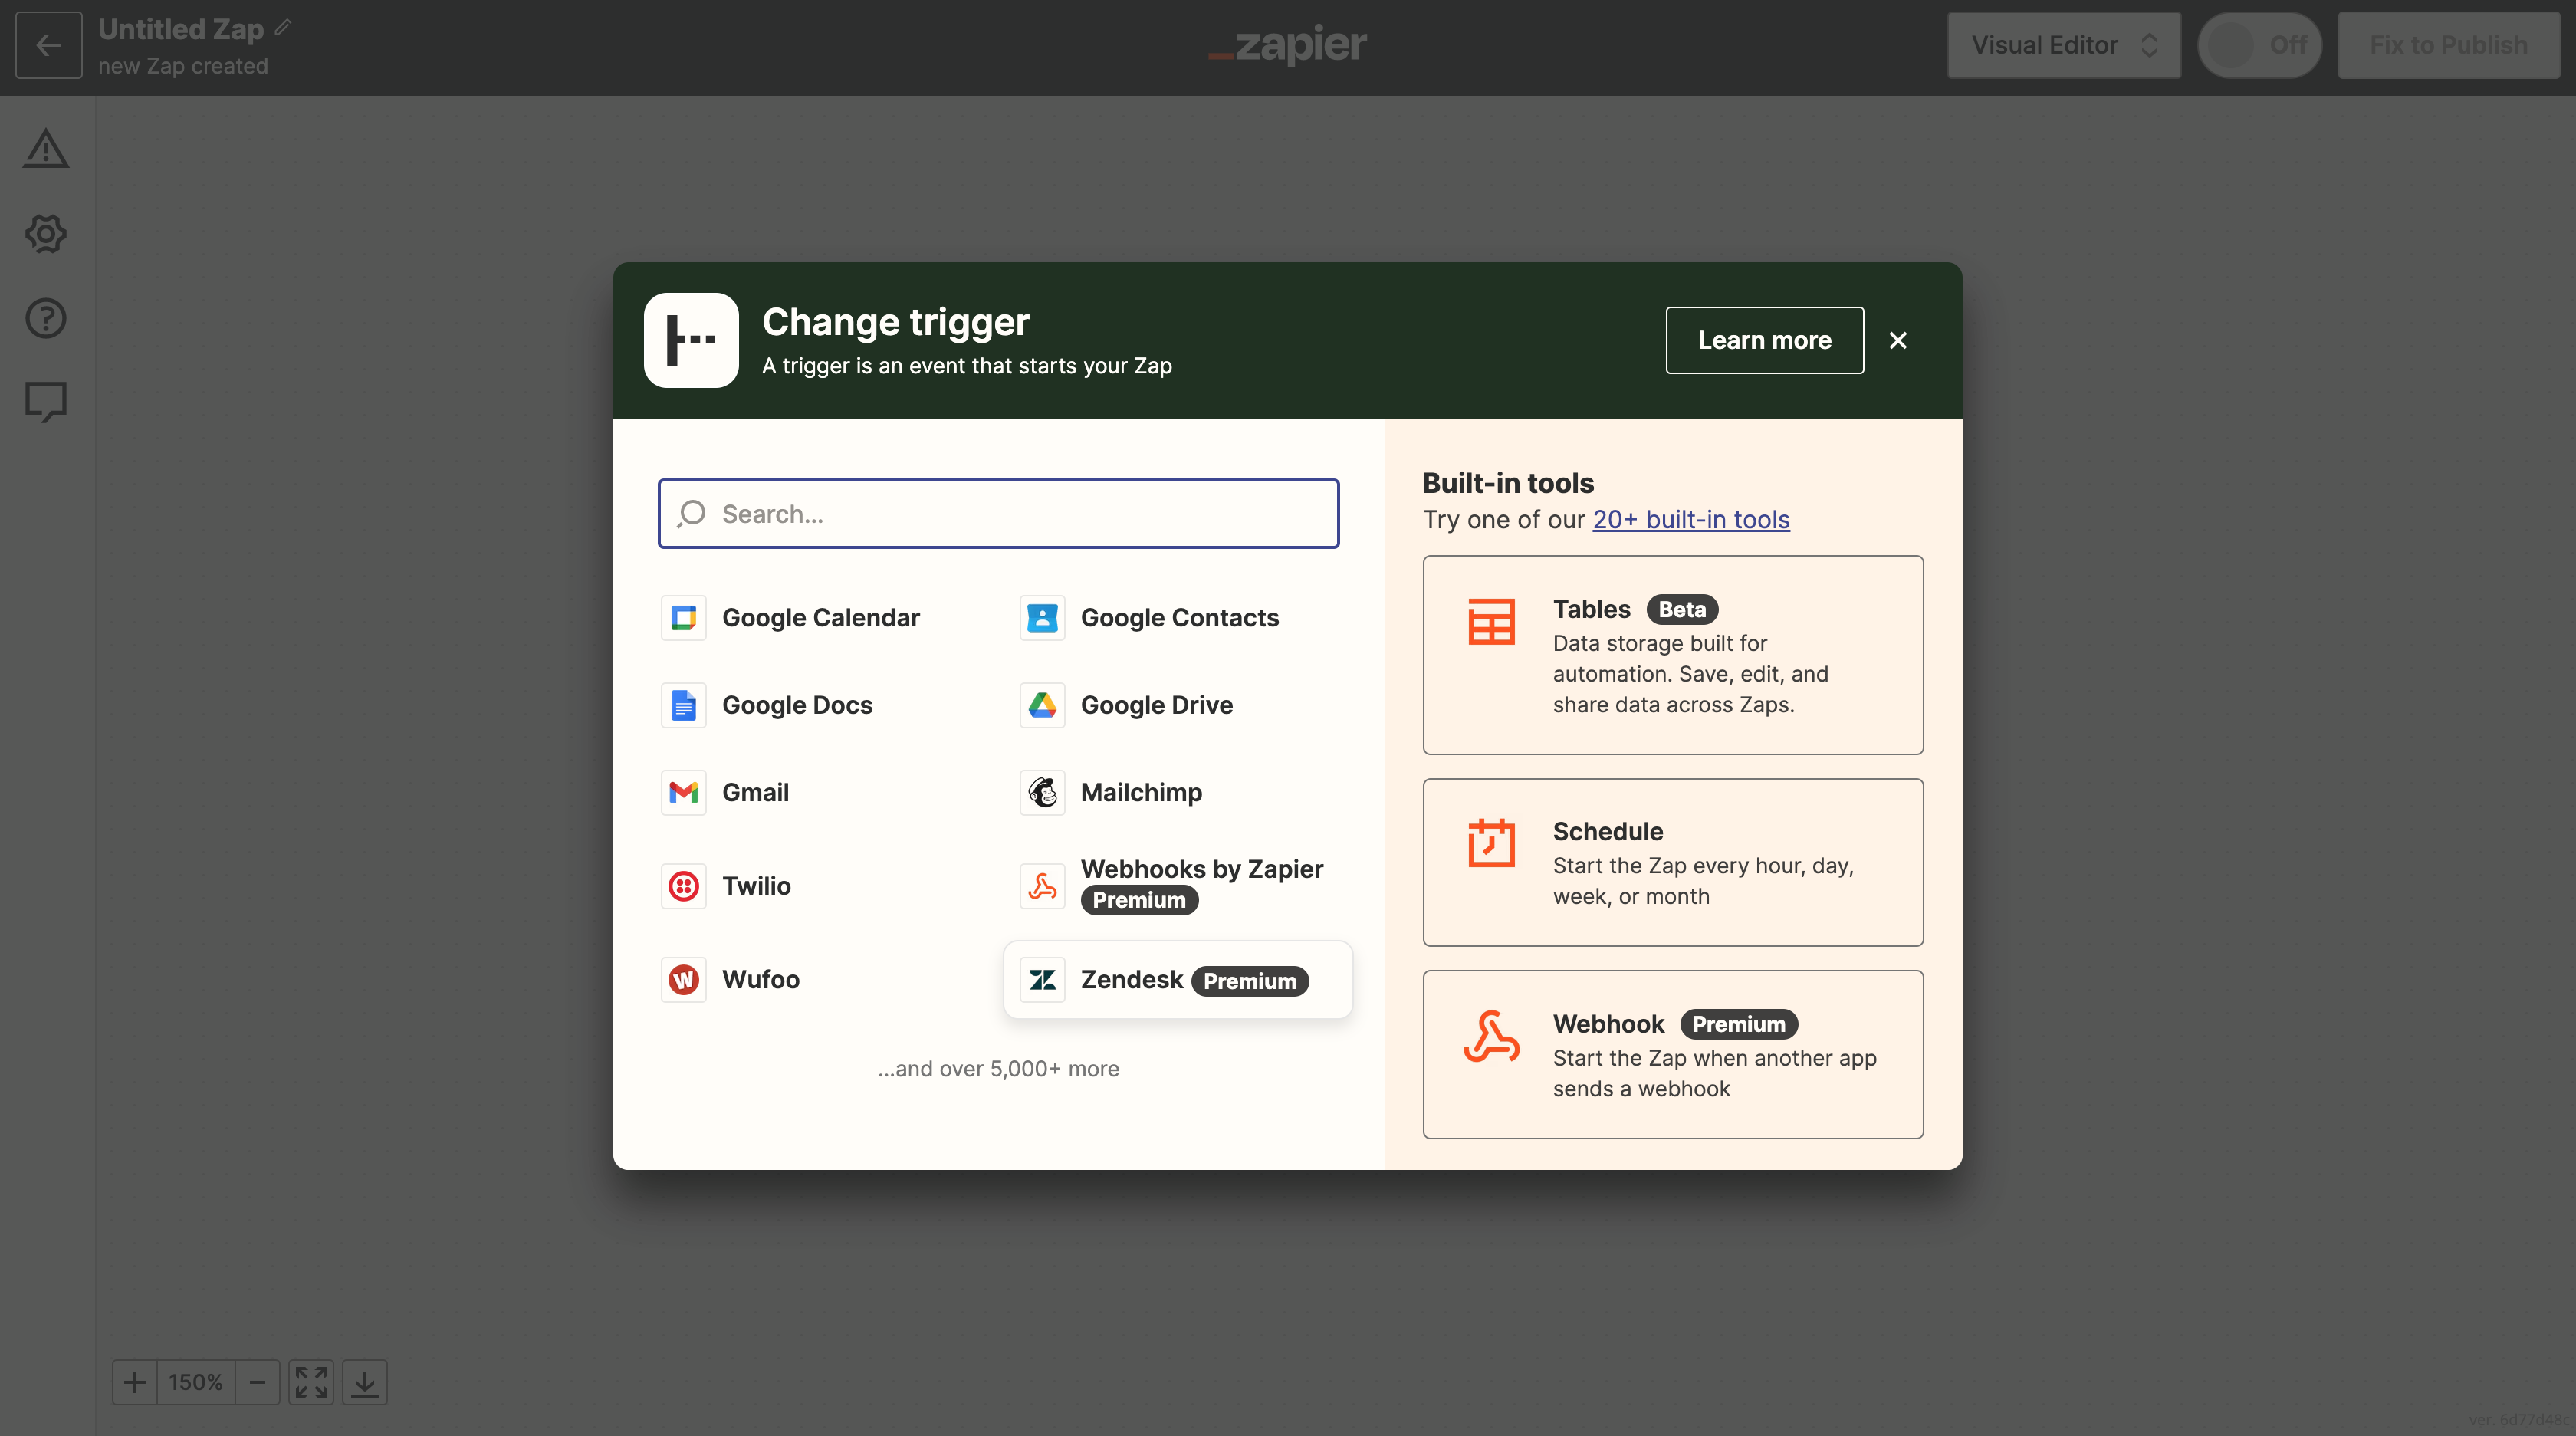Click the back arrow button

pyautogui.click(x=48, y=45)
